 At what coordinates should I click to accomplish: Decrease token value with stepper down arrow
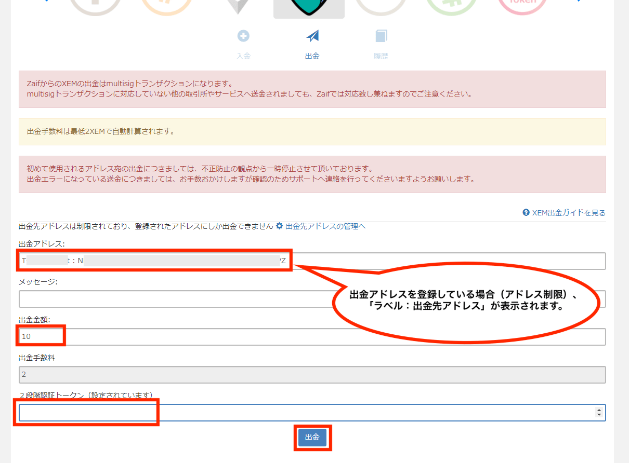[x=599, y=415]
